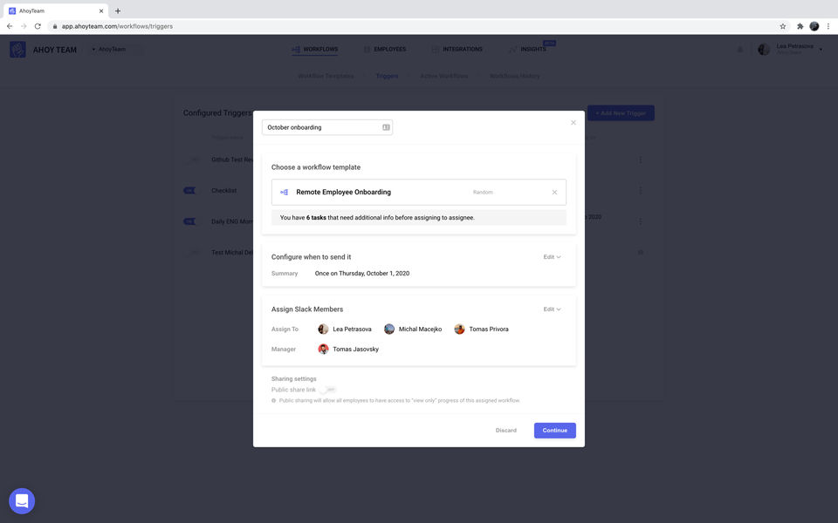Open the three-dot menu for the Checklist row

click(640, 191)
